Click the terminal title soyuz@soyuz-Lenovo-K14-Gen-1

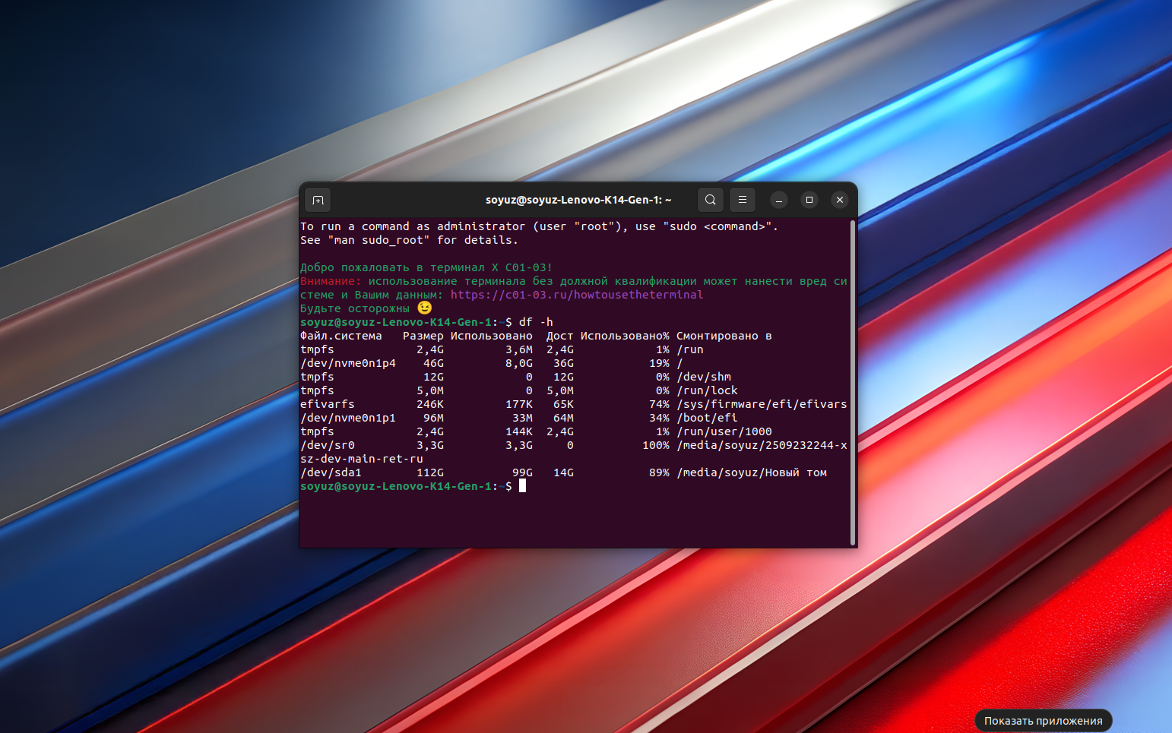578,200
